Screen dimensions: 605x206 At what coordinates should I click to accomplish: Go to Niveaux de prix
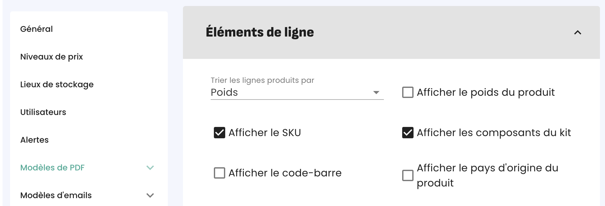(x=51, y=57)
